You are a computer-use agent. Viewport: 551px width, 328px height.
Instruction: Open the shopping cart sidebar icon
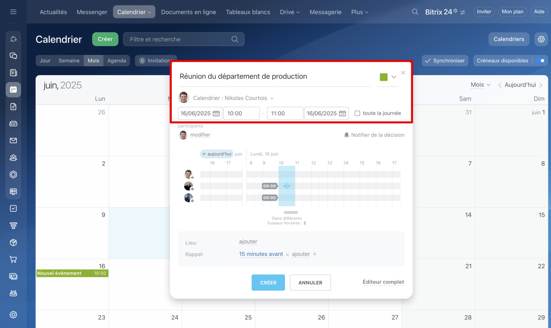pos(13,259)
